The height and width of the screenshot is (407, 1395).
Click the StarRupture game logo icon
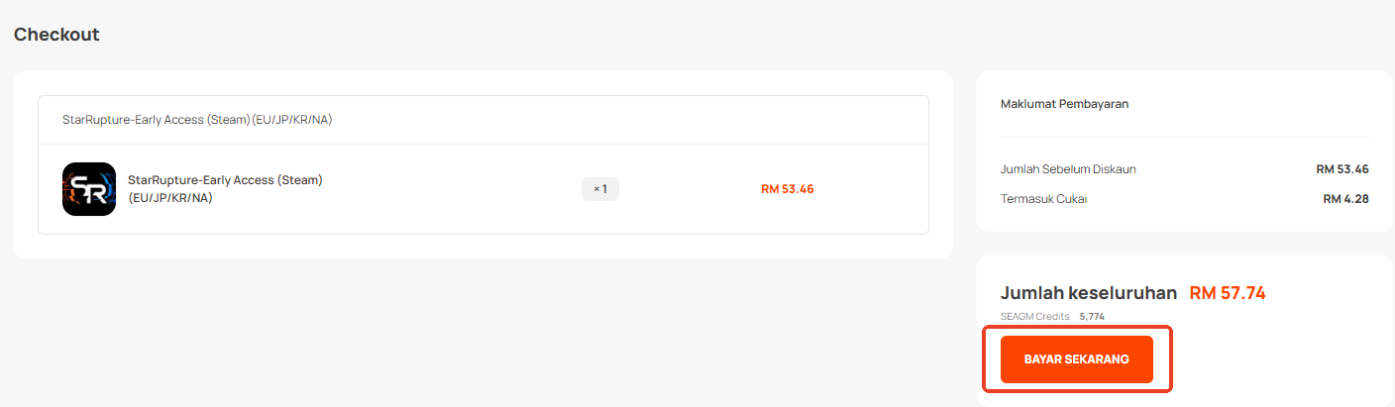89,189
